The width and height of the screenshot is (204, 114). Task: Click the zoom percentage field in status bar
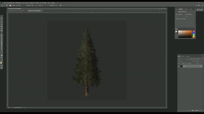[9, 107]
